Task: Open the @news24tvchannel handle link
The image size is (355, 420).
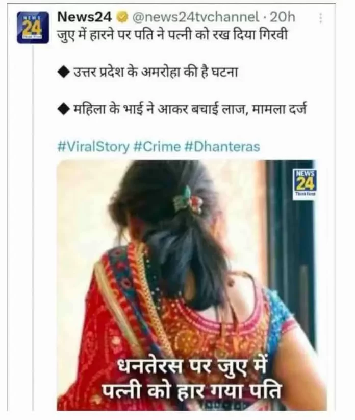Action: pyautogui.click(x=196, y=18)
